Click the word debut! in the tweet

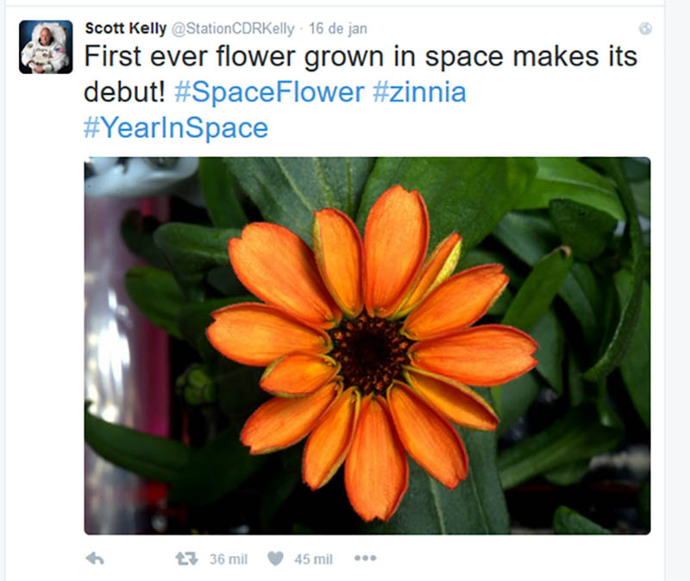coord(124,92)
